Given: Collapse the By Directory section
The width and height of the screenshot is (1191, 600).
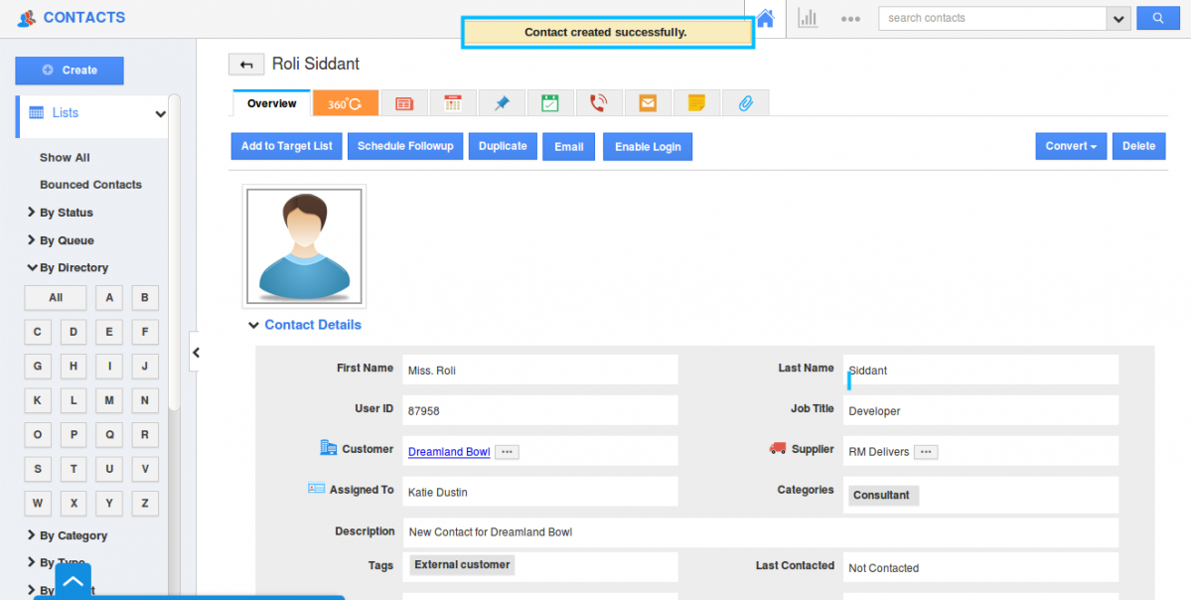Looking at the screenshot, I should coord(73,267).
